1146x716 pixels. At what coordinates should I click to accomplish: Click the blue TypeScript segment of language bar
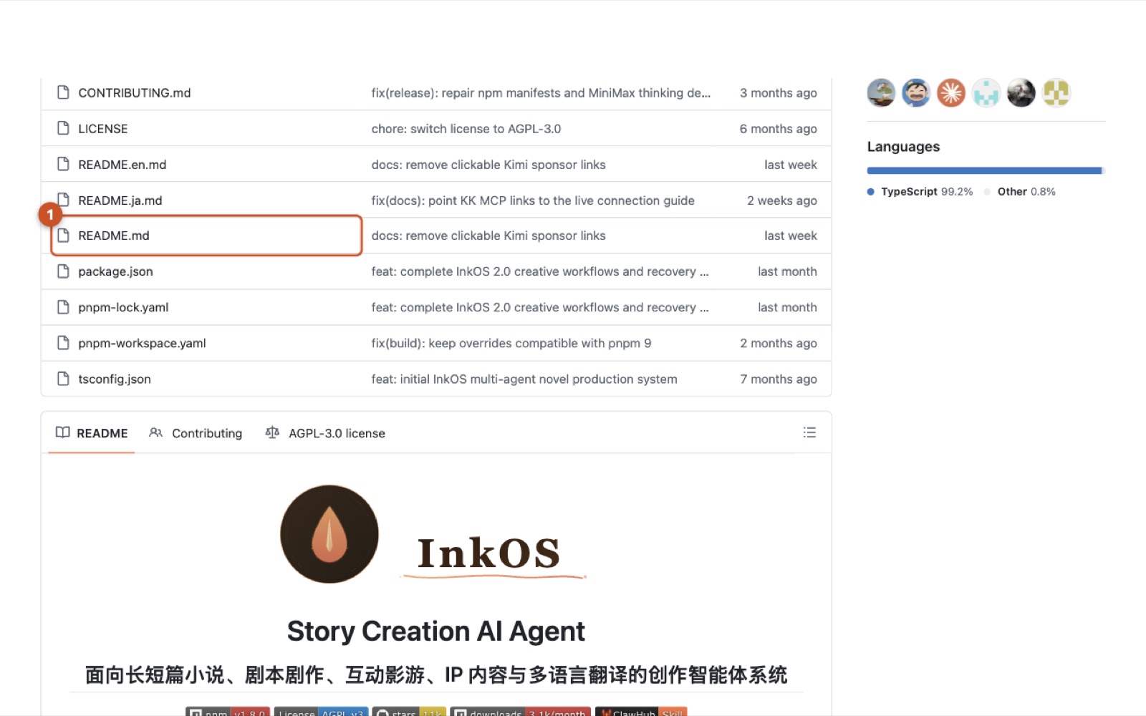tap(984, 170)
